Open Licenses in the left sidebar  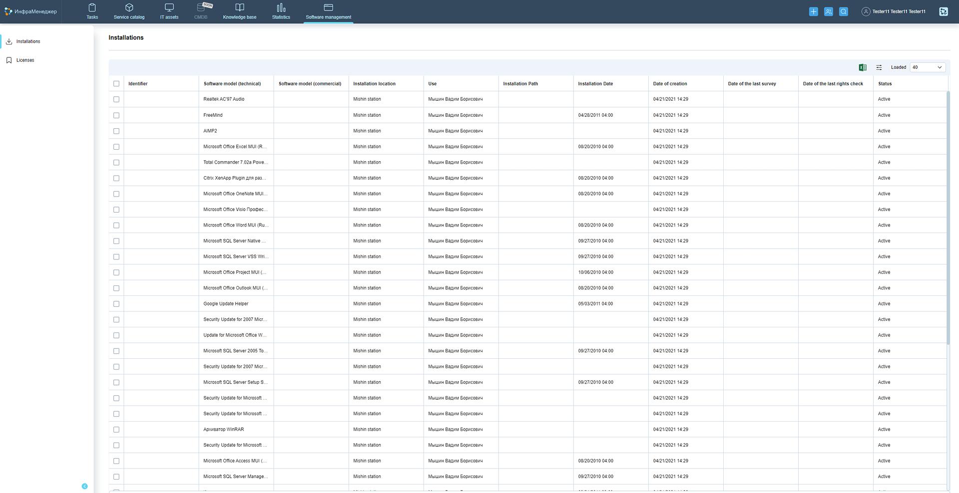tap(25, 60)
